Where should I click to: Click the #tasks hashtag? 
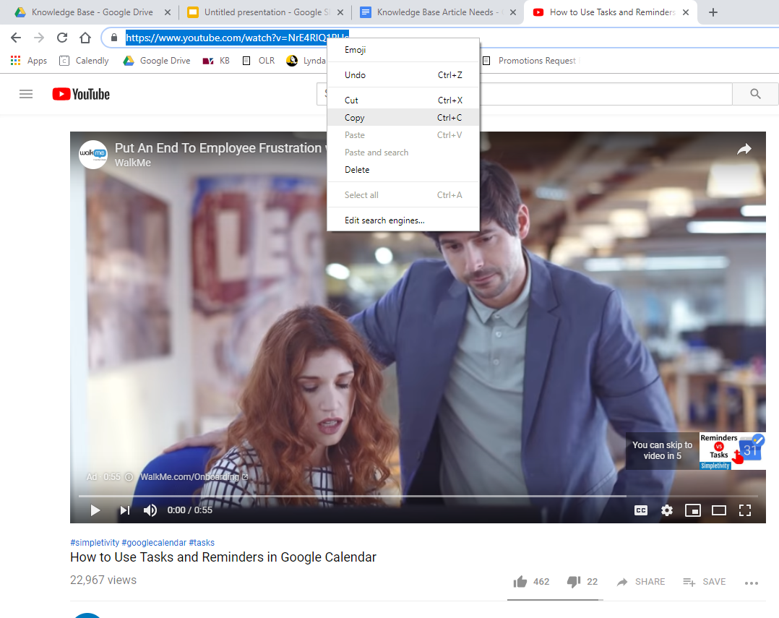coord(202,543)
